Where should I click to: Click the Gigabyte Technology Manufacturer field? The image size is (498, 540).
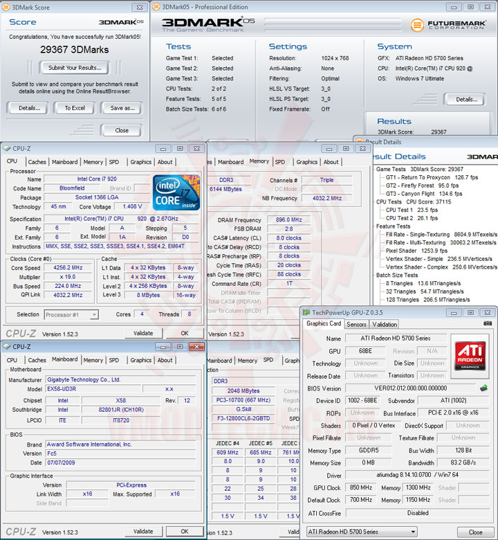[x=120, y=379]
